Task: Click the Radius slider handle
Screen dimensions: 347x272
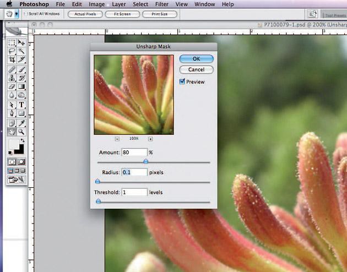Action: [97, 181]
